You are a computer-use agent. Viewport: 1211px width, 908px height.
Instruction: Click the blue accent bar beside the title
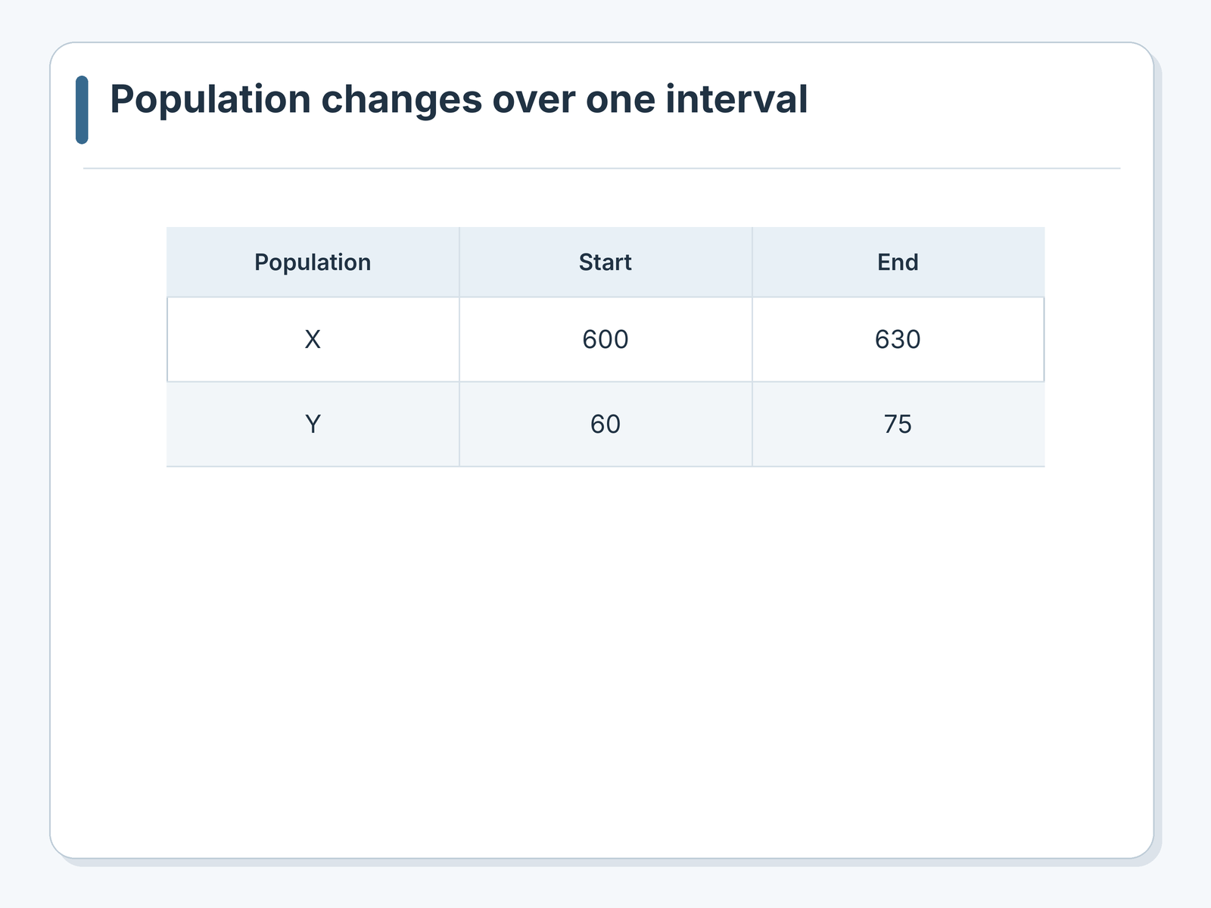[82, 110]
